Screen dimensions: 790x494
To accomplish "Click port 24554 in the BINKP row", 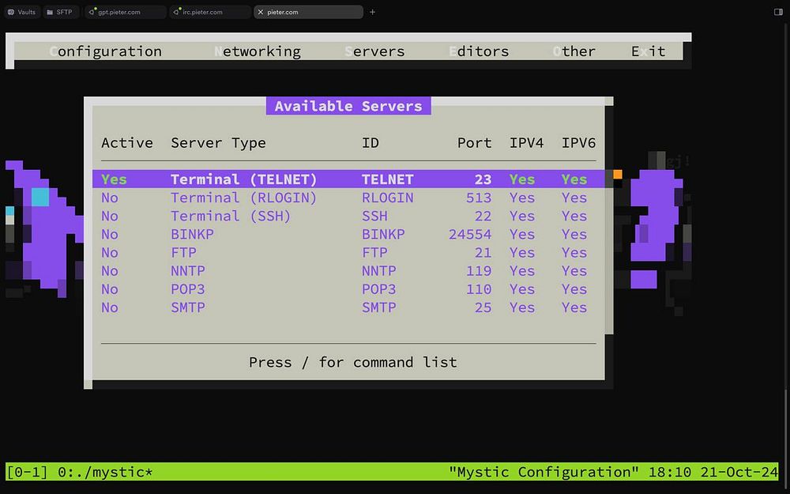I will (x=470, y=235).
